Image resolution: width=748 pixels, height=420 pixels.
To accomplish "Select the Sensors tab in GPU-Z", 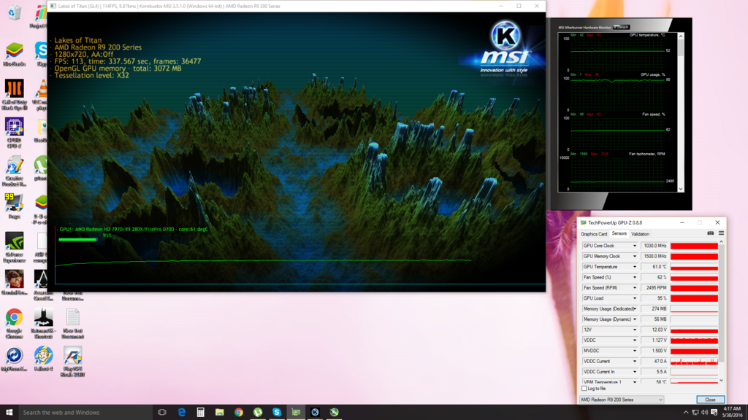I will coord(619,234).
